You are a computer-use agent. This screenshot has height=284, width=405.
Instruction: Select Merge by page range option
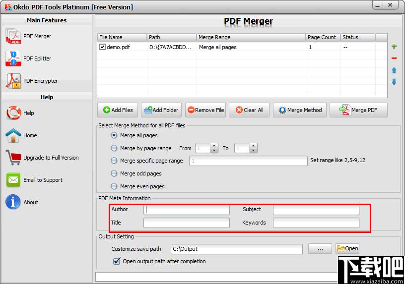114,148
